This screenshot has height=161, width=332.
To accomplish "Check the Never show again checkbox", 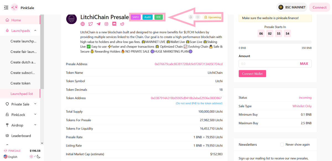I will (x=282, y=144).
